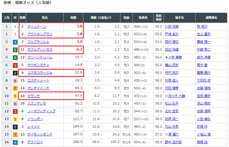Image resolution: width=229 pixels, height=147 pixels.
Task: Click the 47.4 win odds for カランセ
Action: click(x=78, y=96)
